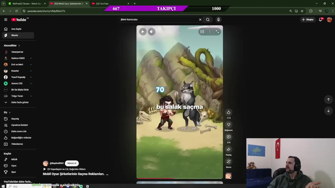This screenshot has height=188, width=335.
Task: Open the sound source thumbnail
Action: [x=228, y=176]
